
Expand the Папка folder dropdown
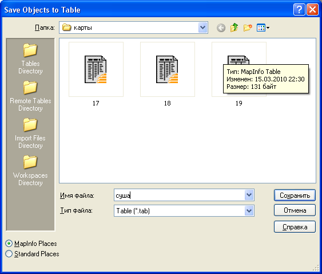[x=202, y=28]
